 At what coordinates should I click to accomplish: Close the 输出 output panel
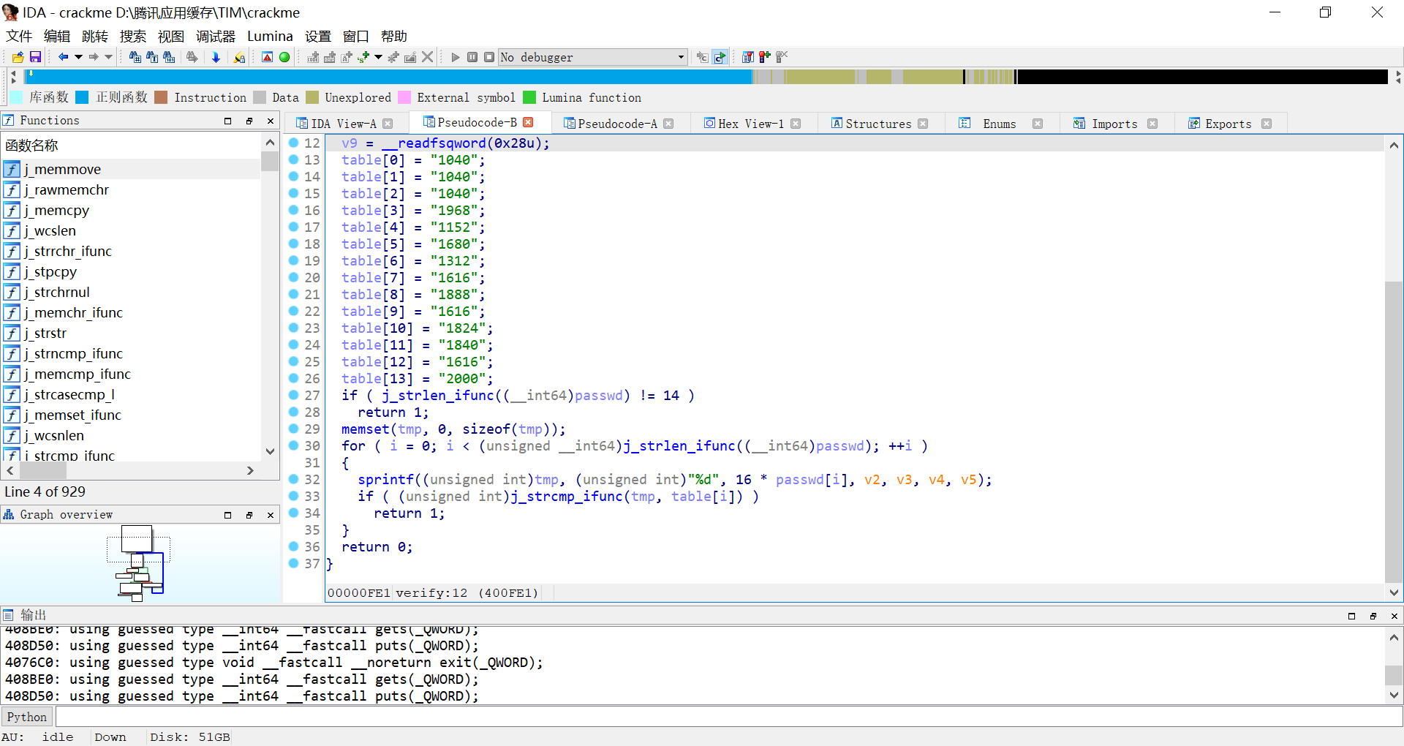click(1394, 616)
